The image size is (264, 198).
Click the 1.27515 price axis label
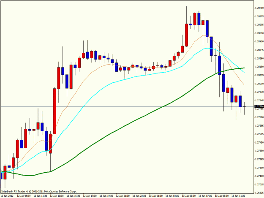259,134
